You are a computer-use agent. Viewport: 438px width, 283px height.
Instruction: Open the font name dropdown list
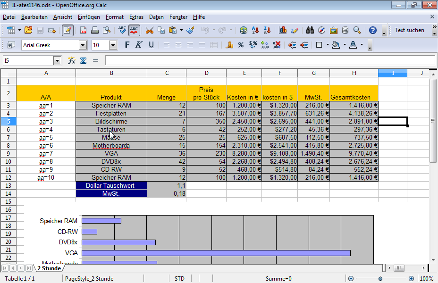83,45
